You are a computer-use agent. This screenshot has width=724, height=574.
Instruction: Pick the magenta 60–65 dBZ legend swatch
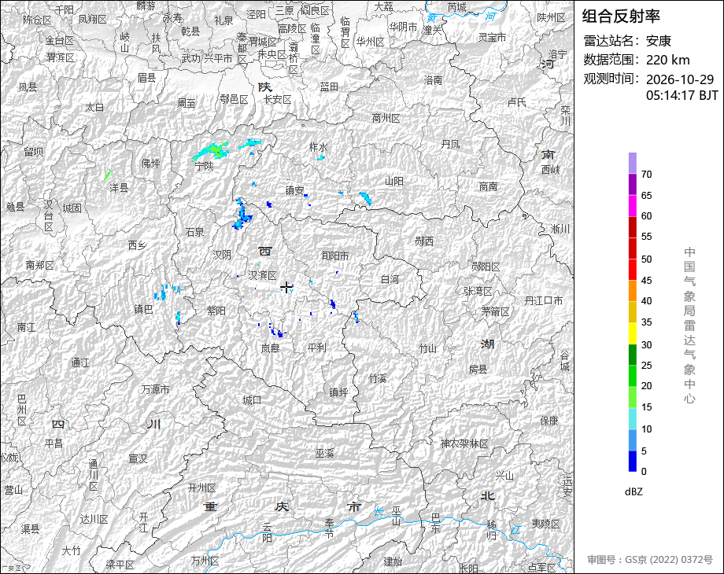click(x=633, y=205)
